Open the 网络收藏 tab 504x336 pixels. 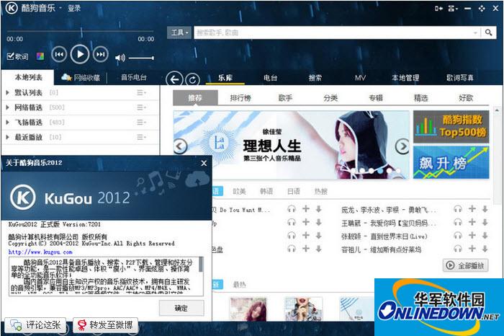click(81, 78)
